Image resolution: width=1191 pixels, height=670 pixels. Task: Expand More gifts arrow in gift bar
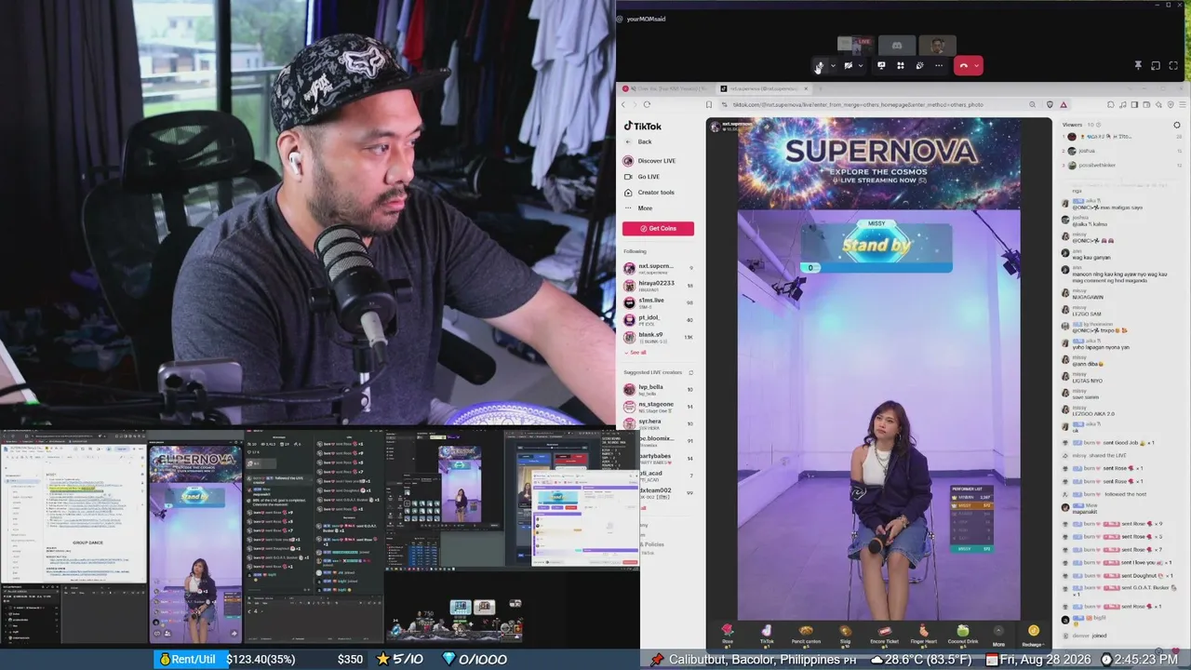pyautogui.click(x=998, y=636)
